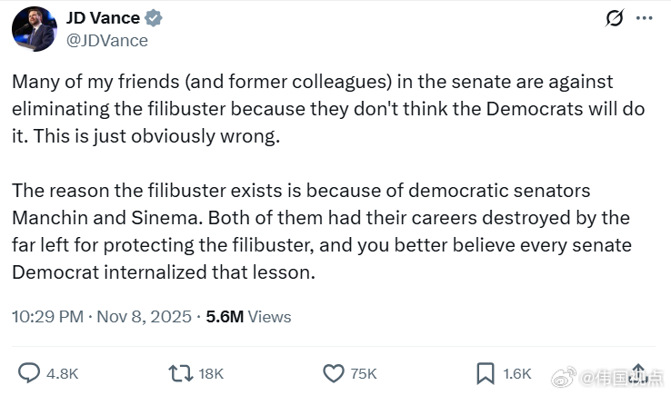Click the Weibo logo watermark

pyautogui.click(x=565, y=376)
